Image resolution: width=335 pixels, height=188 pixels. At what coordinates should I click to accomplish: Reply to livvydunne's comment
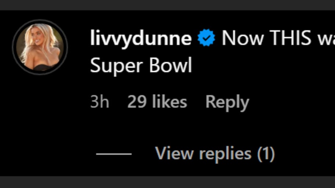coord(227,102)
